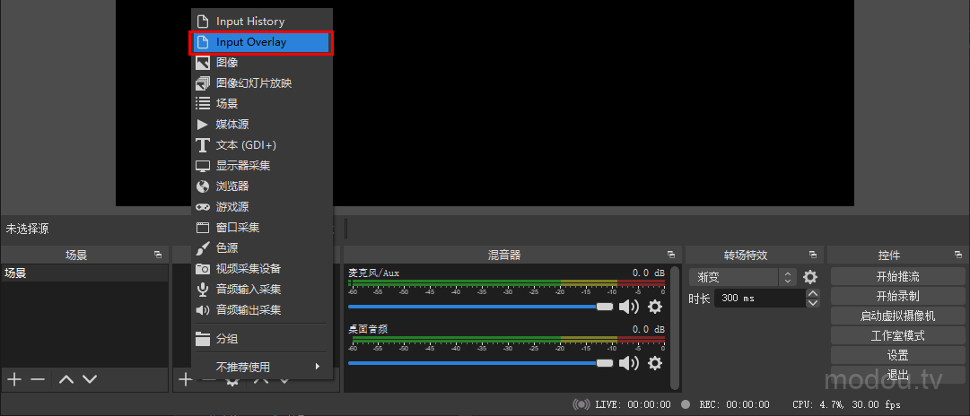Screen dimensions: 970x416
Task: Expand the 不推荐使用 submenu
Action: click(x=260, y=367)
